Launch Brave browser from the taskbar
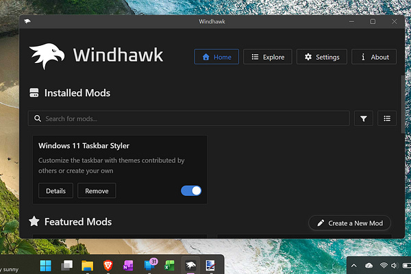 [x=108, y=266]
